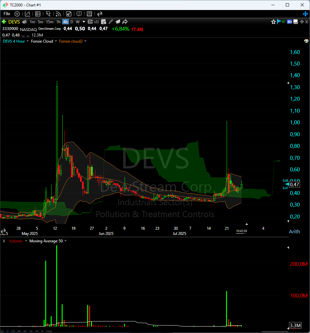This screenshot has height=333, width=310.
Task: Toggle Arith price scale mode
Action: click(294, 231)
